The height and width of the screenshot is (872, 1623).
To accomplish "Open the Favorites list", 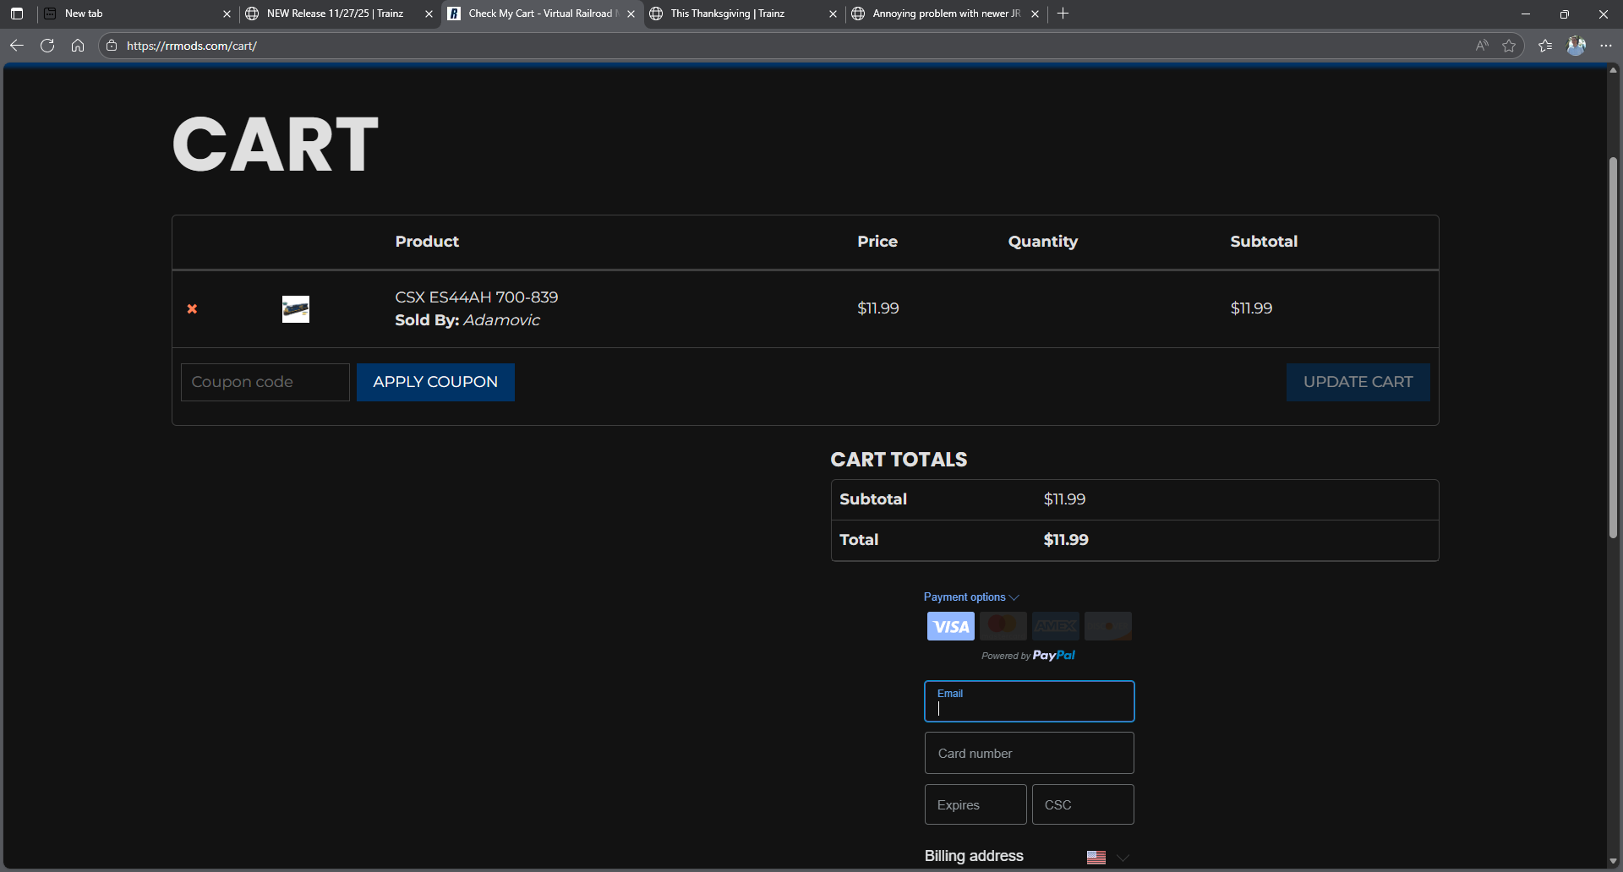I will point(1545,46).
